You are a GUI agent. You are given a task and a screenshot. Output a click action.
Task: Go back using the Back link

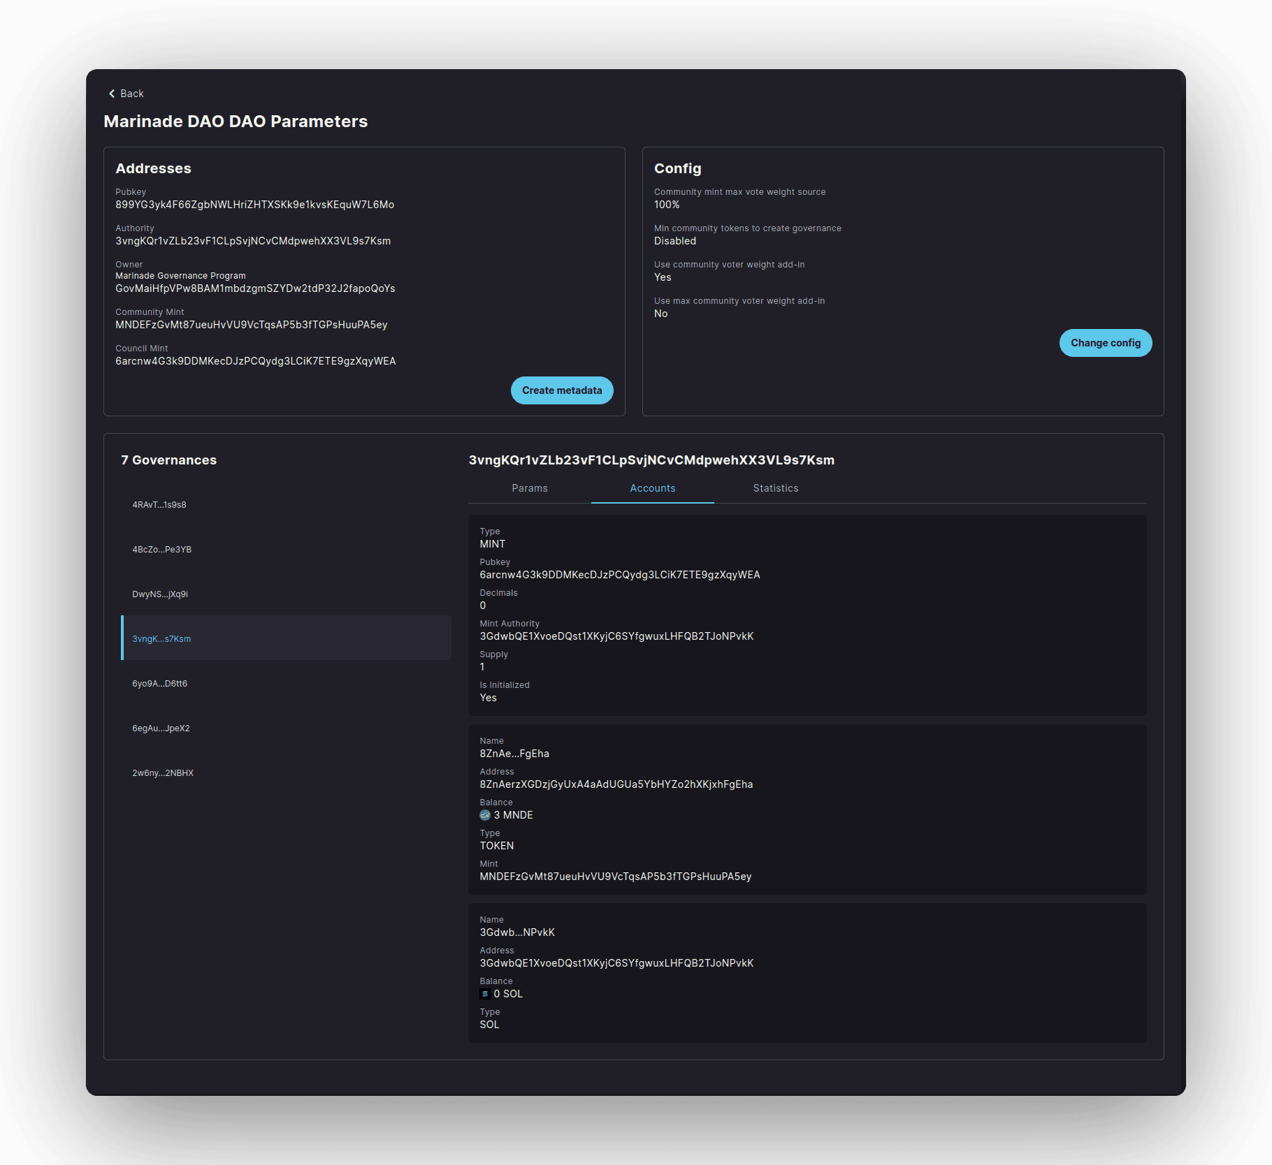pyautogui.click(x=127, y=94)
